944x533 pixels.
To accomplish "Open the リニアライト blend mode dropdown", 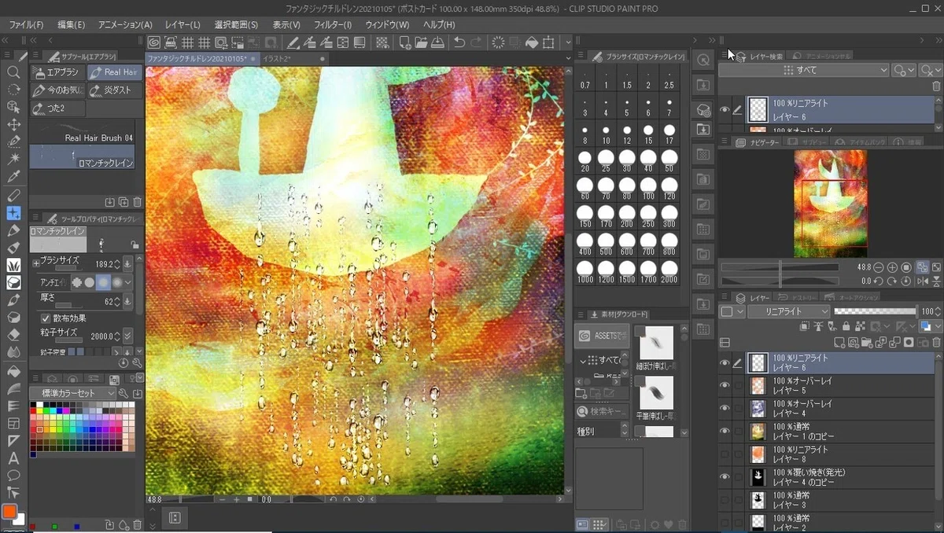I will coord(787,311).
